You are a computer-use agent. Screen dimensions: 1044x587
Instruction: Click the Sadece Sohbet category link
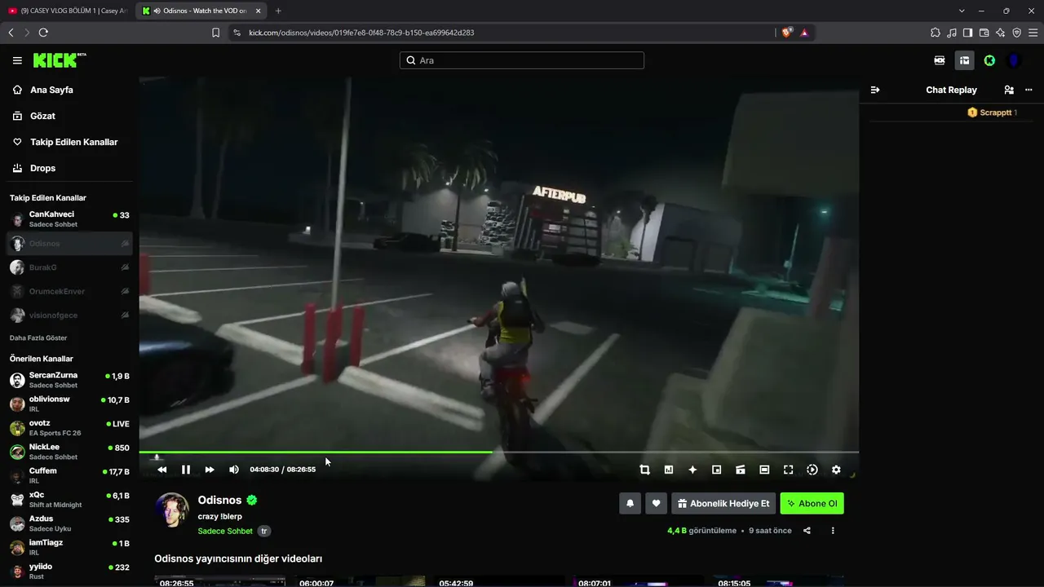(225, 531)
